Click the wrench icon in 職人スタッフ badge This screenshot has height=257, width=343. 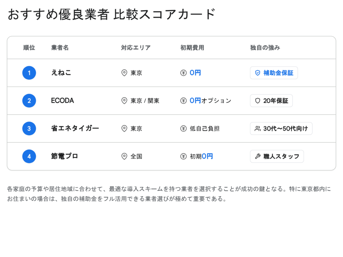(258, 156)
